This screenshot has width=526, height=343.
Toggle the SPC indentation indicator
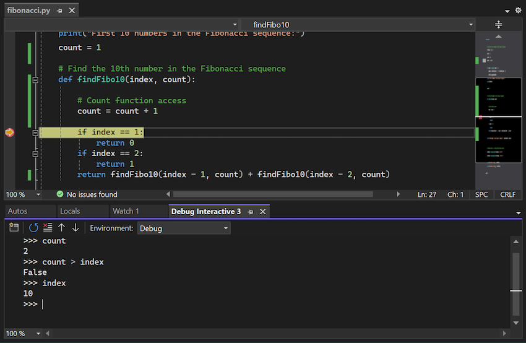pyautogui.click(x=481, y=194)
